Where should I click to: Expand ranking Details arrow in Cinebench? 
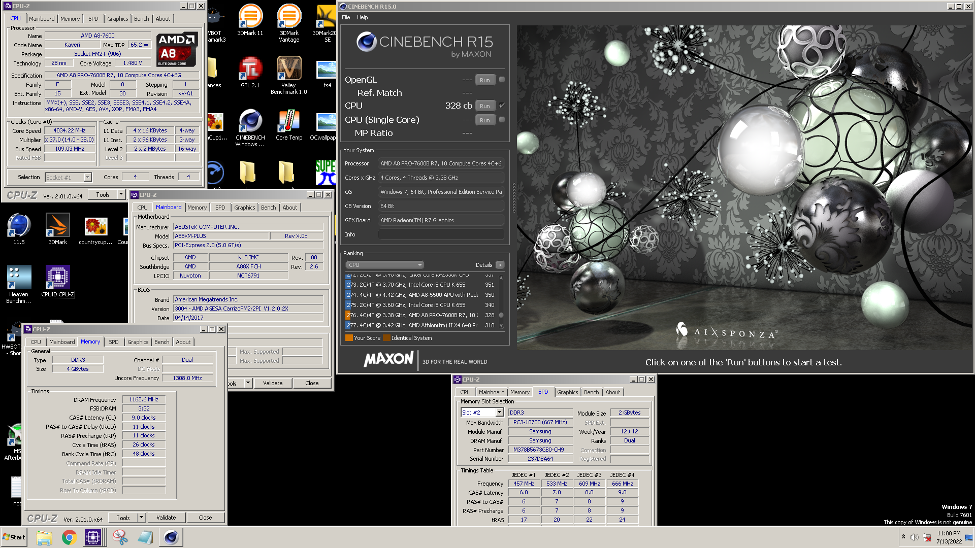[x=500, y=265]
